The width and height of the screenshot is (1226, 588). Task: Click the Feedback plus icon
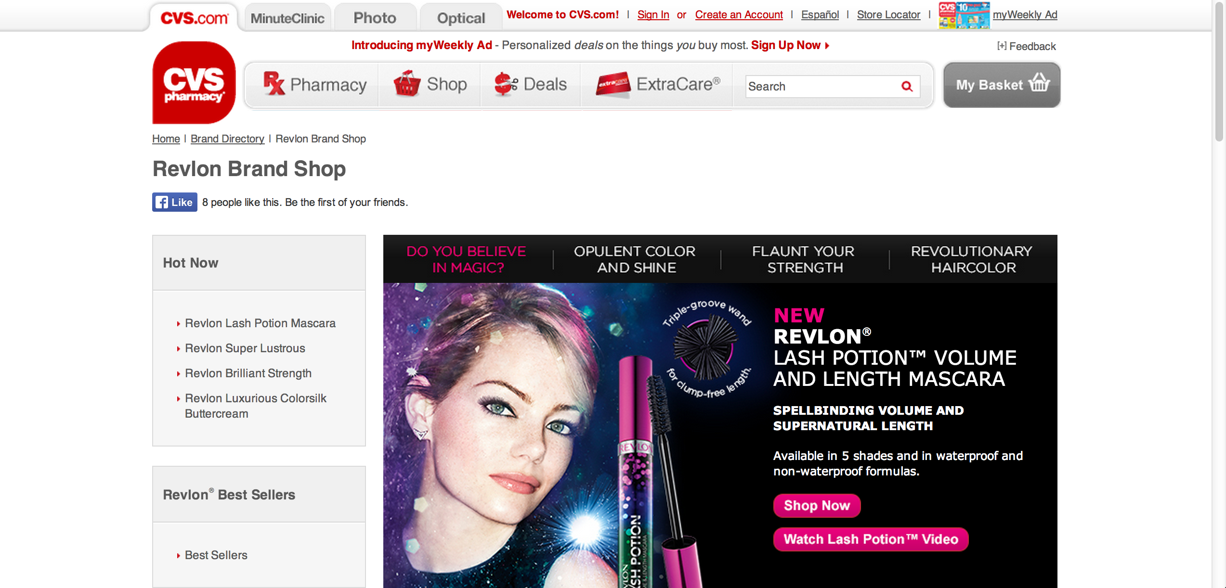[1002, 46]
